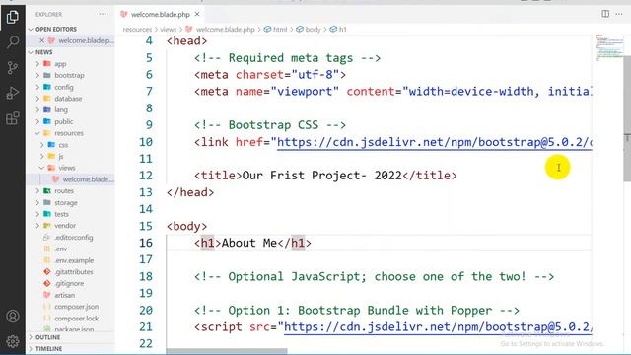The image size is (631, 355).
Task: Click the editor vertical scrollbar thumb
Action: point(627,118)
